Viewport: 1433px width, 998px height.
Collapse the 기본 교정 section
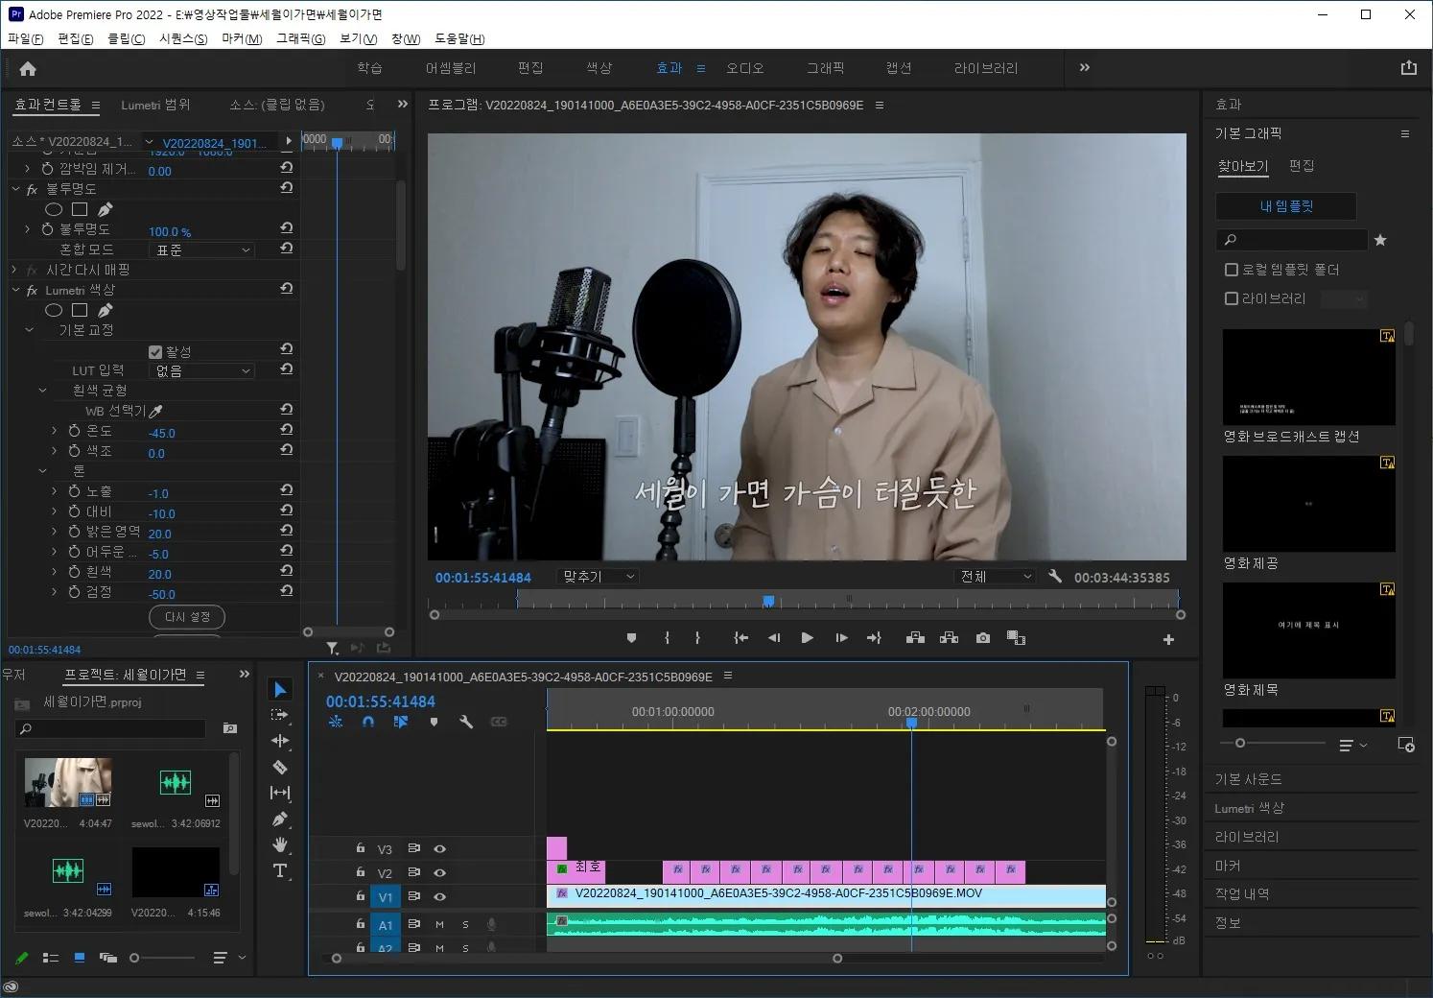click(x=29, y=330)
